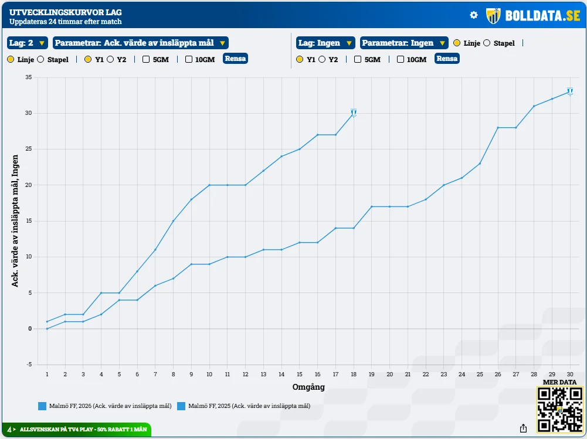The image size is (587, 439).
Task: Click data point at round 26 value 28
Action: pos(498,128)
